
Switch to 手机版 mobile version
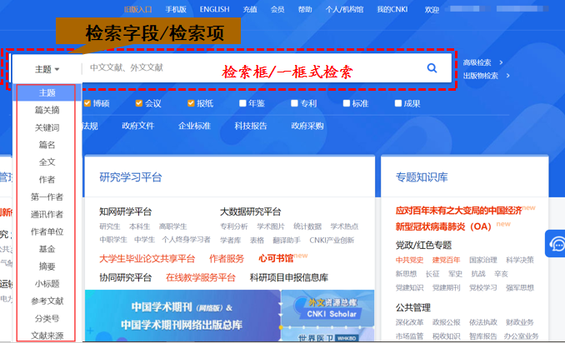(x=176, y=9)
